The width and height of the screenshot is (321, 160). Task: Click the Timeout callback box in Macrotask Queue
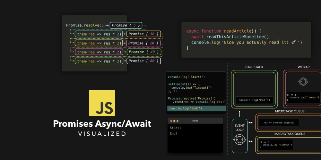pyautogui.click(x=276, y=145)
